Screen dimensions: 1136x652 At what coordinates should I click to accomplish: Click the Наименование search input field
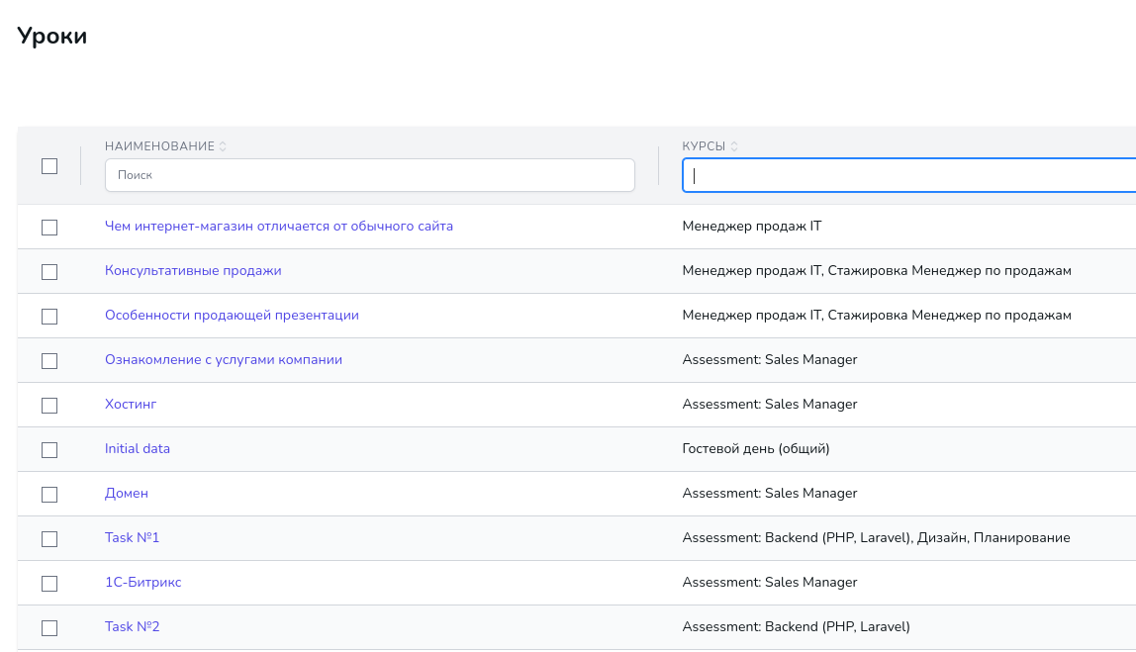pos(369,175)
